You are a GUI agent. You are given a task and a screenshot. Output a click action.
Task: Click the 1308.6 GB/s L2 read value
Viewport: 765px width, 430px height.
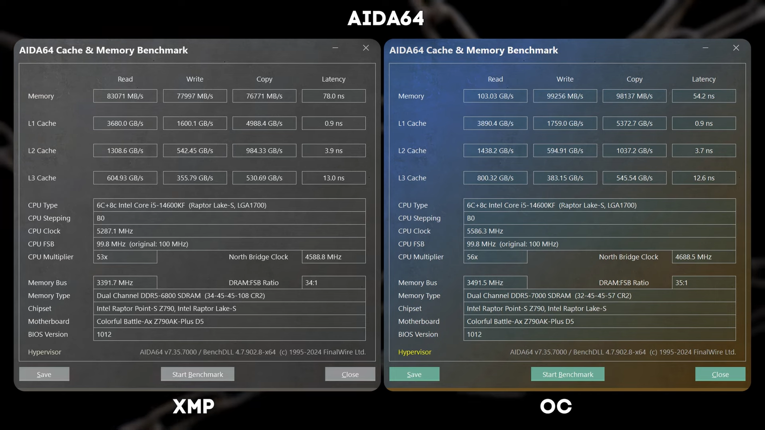click(x=125, y=150)
